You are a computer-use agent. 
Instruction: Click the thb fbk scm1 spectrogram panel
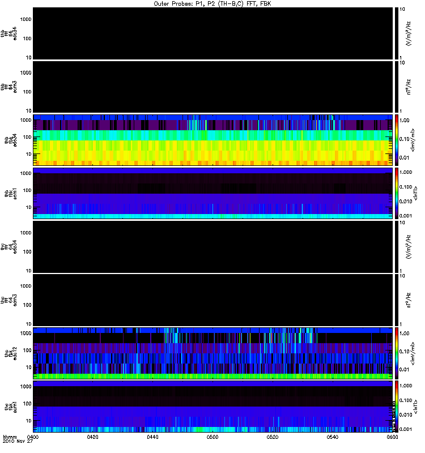[x=213, y=194]
